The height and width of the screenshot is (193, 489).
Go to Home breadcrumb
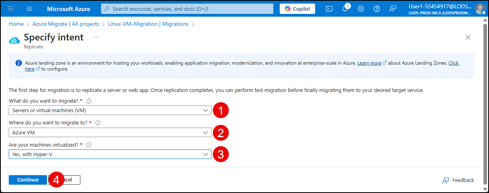pos(16,24)
